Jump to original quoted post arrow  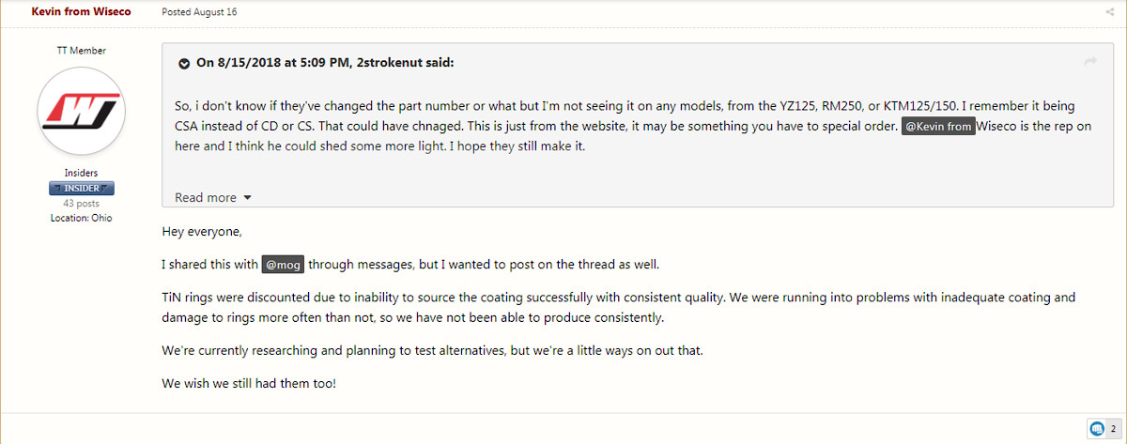[x=1090, y=62]
